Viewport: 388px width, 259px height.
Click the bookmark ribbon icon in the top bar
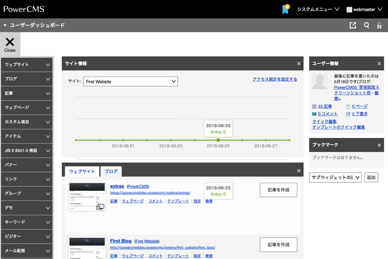click(x=286, y=9)
